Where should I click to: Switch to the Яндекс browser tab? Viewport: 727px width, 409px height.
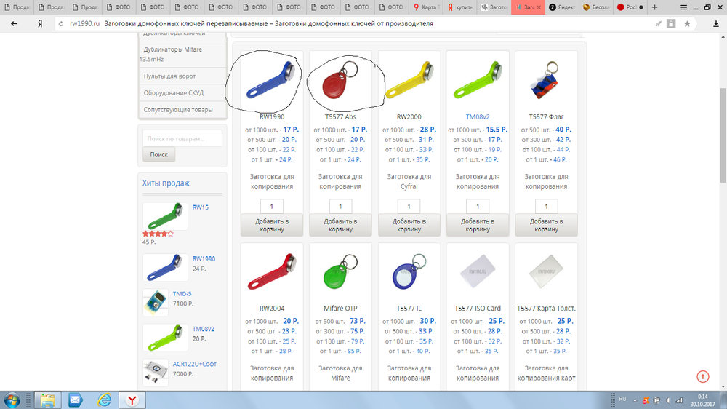562,7
